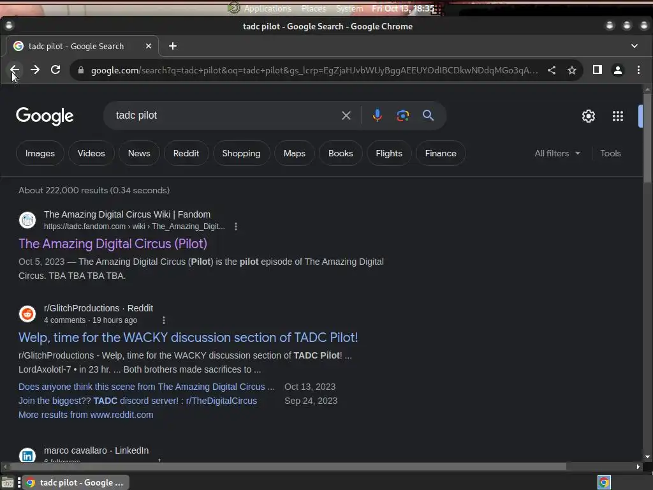Open the Applications menu in top panel
Viewport: 653px width, 490px height.
point(268,8)
